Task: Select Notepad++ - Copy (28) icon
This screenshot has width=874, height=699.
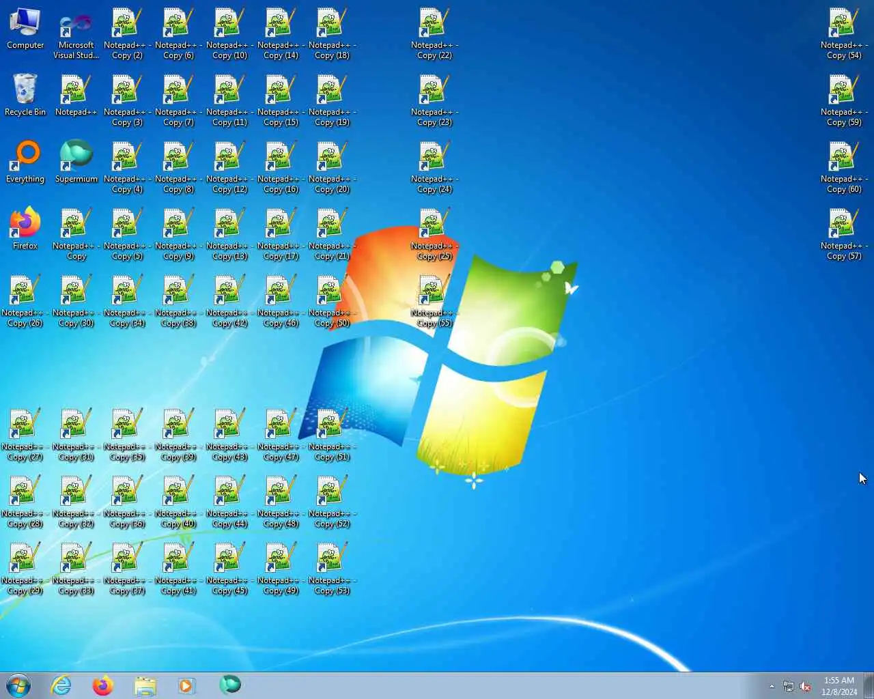Action: [x=25, y=502]
